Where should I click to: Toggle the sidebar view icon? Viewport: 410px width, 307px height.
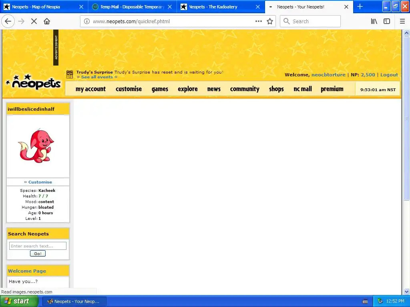pos(387,22)
